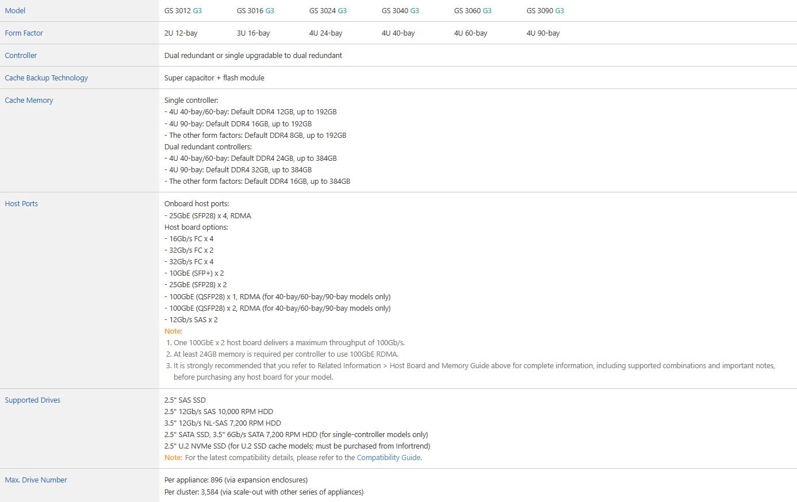This screenshot has height=502, width=797.
Task: Open the Compatibility Guide link
Action: pos(389,458)
